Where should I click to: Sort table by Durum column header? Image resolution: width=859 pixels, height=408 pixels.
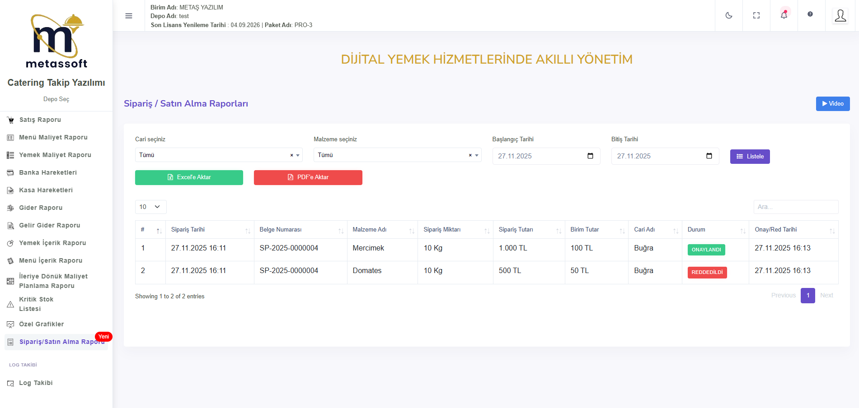pyautogui.click(x=715, y=230)
